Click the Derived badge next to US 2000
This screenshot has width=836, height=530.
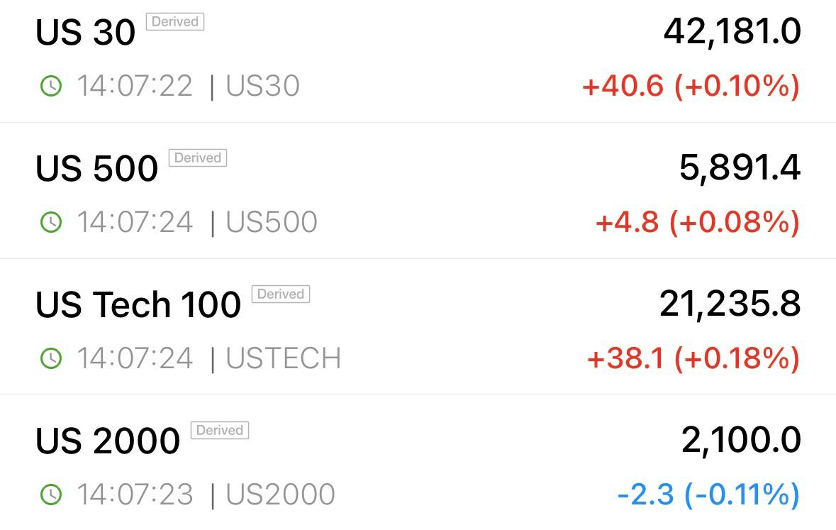(x=220, y=430)
